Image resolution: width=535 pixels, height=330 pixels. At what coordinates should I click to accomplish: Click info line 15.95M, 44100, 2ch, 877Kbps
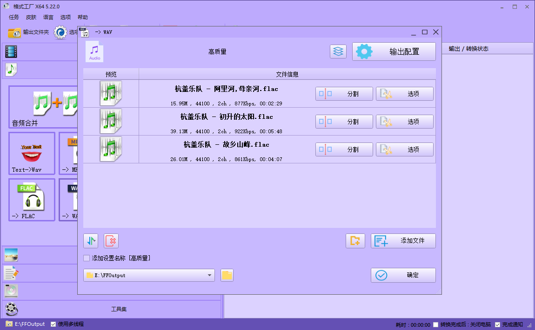226,104
